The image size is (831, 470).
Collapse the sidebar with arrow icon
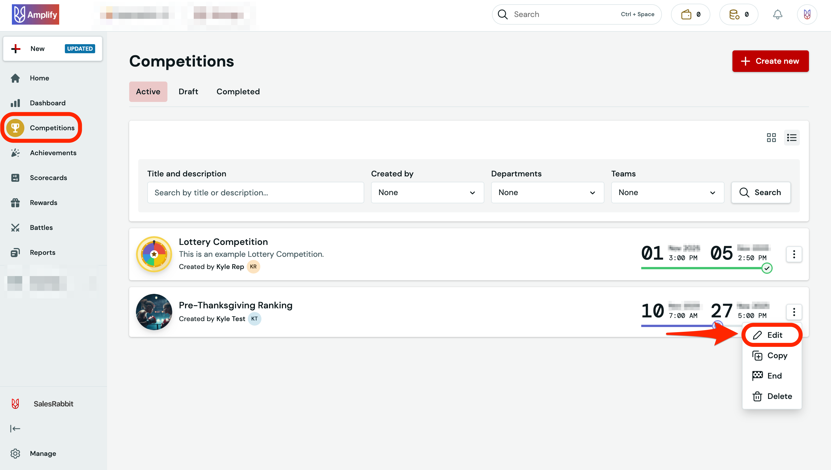click(x=15, y=429)
